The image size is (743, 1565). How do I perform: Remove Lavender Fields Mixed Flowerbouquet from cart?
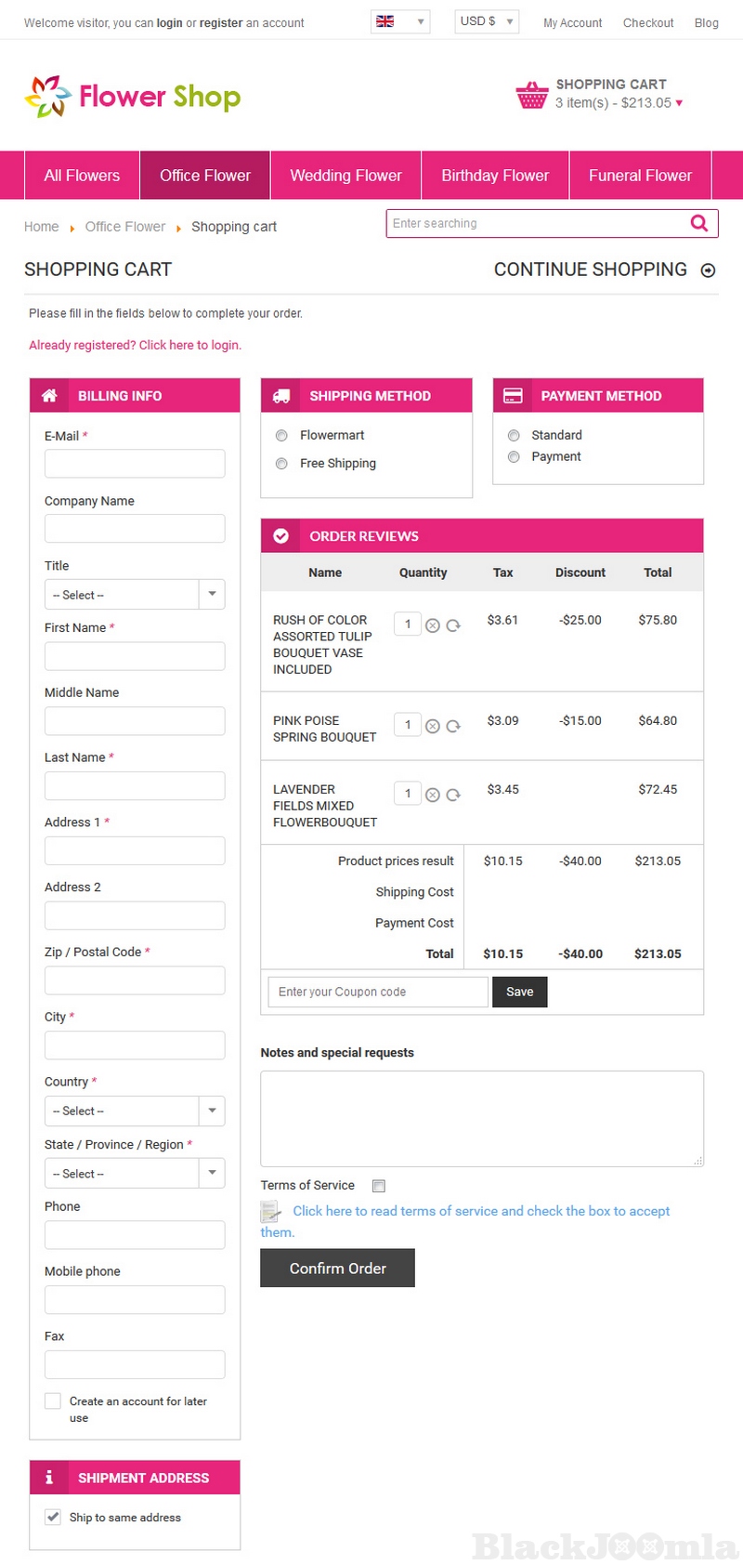tap(433, 795)
